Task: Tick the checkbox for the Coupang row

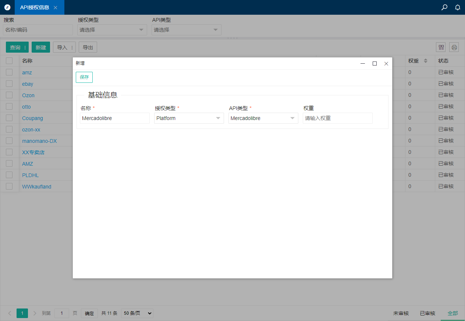Action: pyautogui.click(x=9, y=118)
